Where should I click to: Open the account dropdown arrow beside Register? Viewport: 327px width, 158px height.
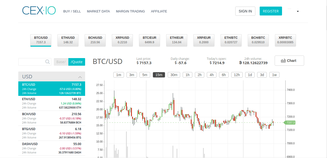(298, 11)
